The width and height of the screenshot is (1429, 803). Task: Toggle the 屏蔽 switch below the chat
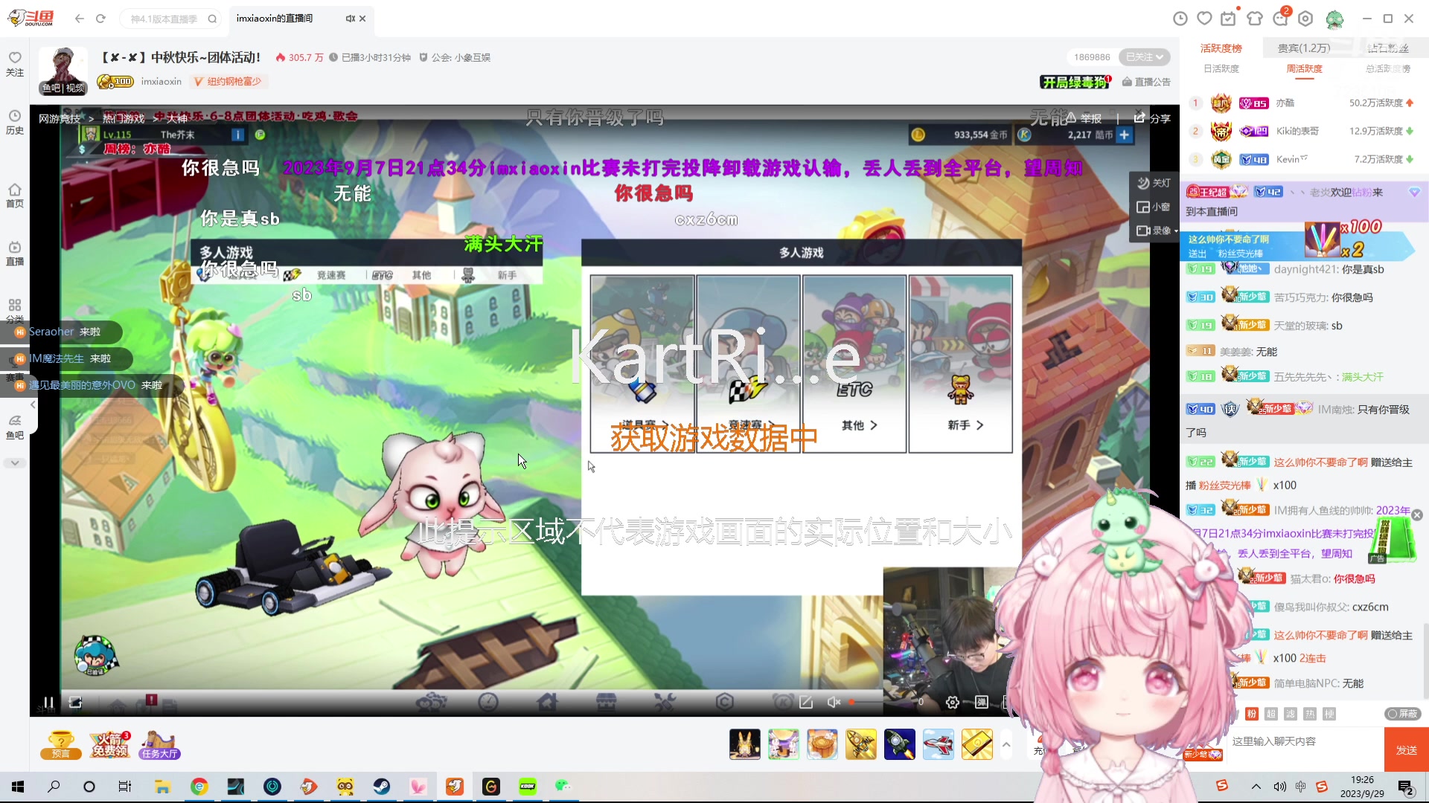click(x=1402, y=714)
